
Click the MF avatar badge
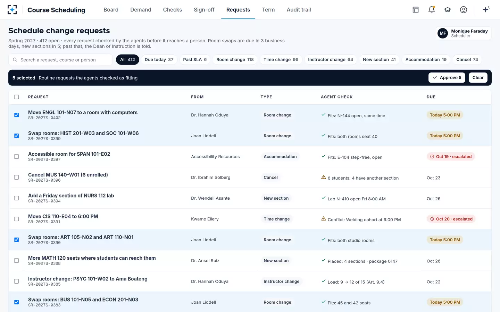click(x=443, y=33)
